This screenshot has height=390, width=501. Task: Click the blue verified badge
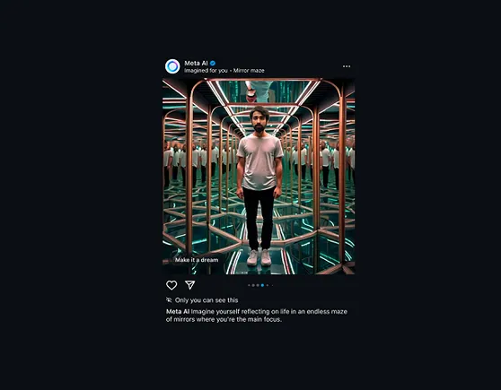pyautogui.click(x=213, y=63)
